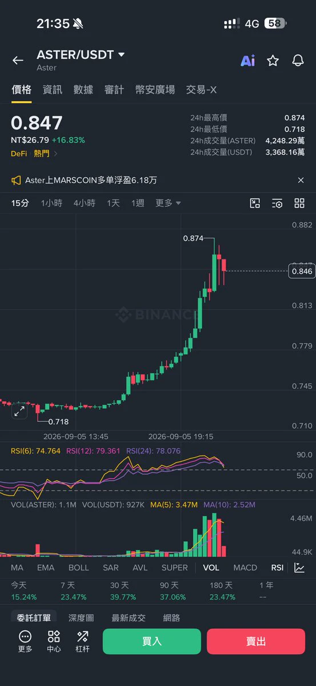Tap the 0.874 high marker on chart
This screenshot has height=686, width=316.
click(193, 238)
